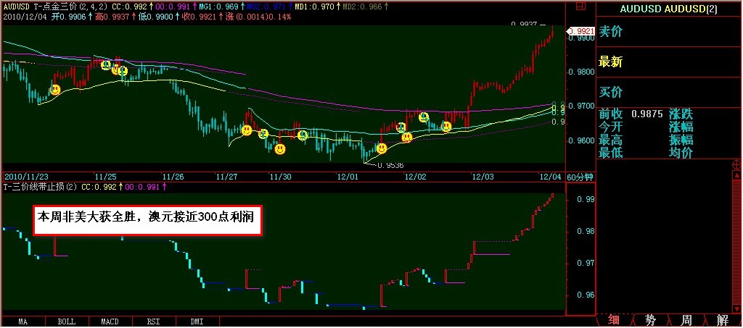
Task: Click the MD1:0.970 indicator value
Action: (x=315, y=7)
